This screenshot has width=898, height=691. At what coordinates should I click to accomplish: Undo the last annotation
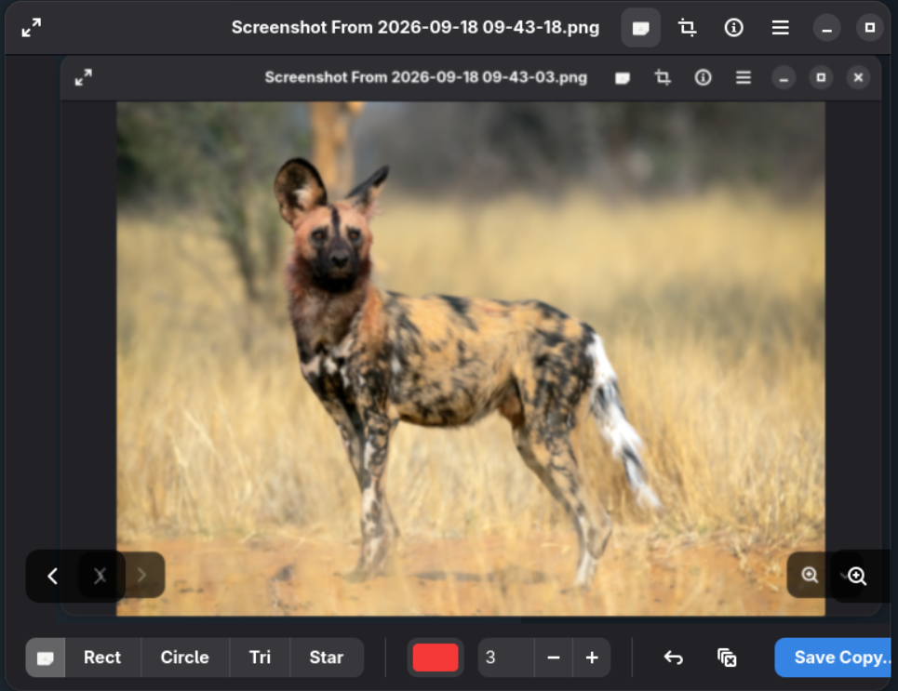(x=674, y=658)
